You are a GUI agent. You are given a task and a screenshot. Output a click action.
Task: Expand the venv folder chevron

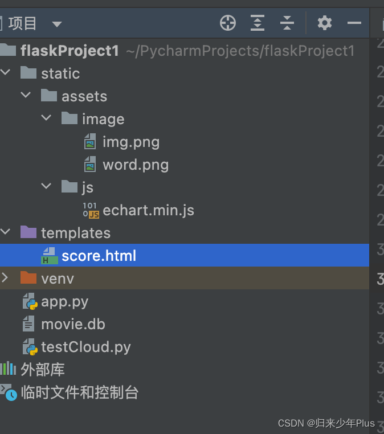tap(5, 277)
